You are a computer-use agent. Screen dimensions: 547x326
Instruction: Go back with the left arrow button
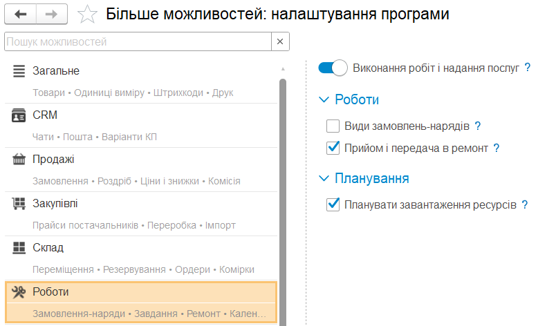(21, 15)
